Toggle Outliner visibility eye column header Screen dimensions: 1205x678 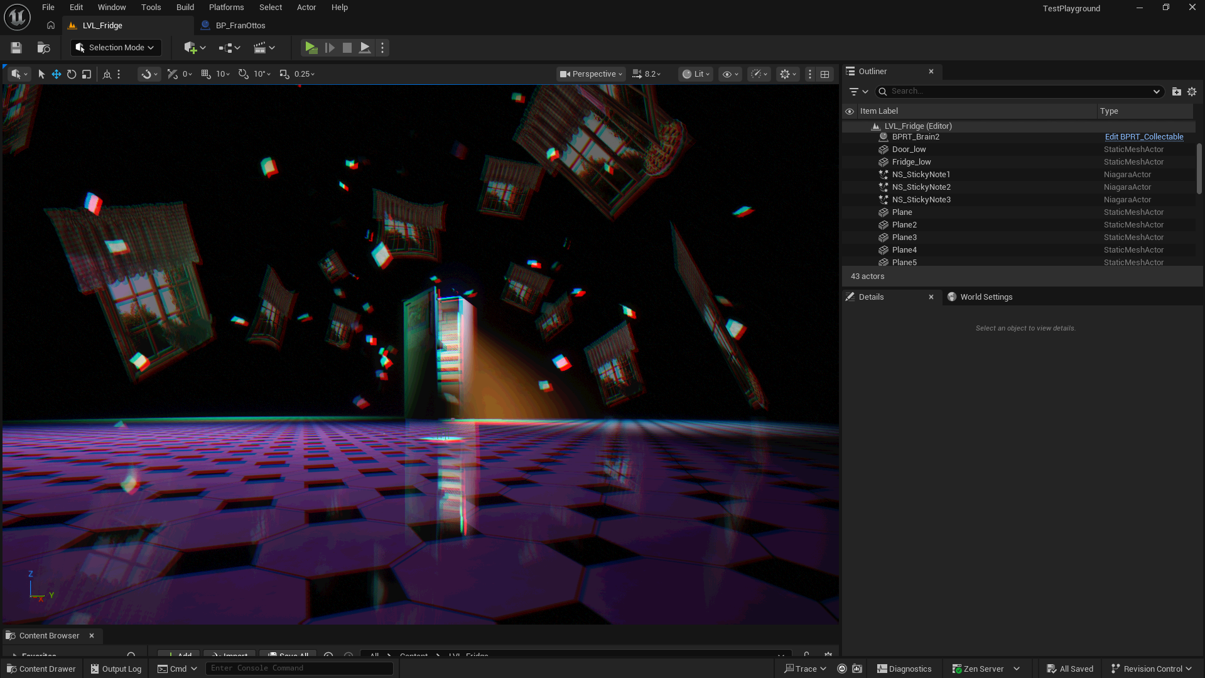[850, 111]
